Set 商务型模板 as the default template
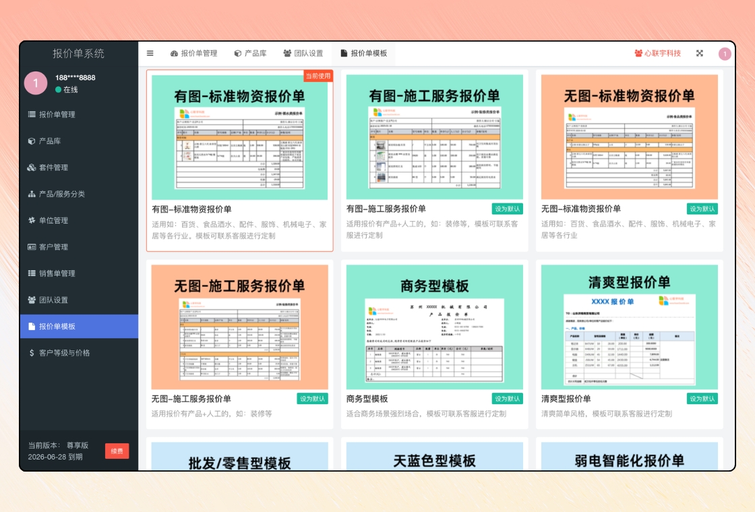This screenshot has height=512, width=755. 507,399
